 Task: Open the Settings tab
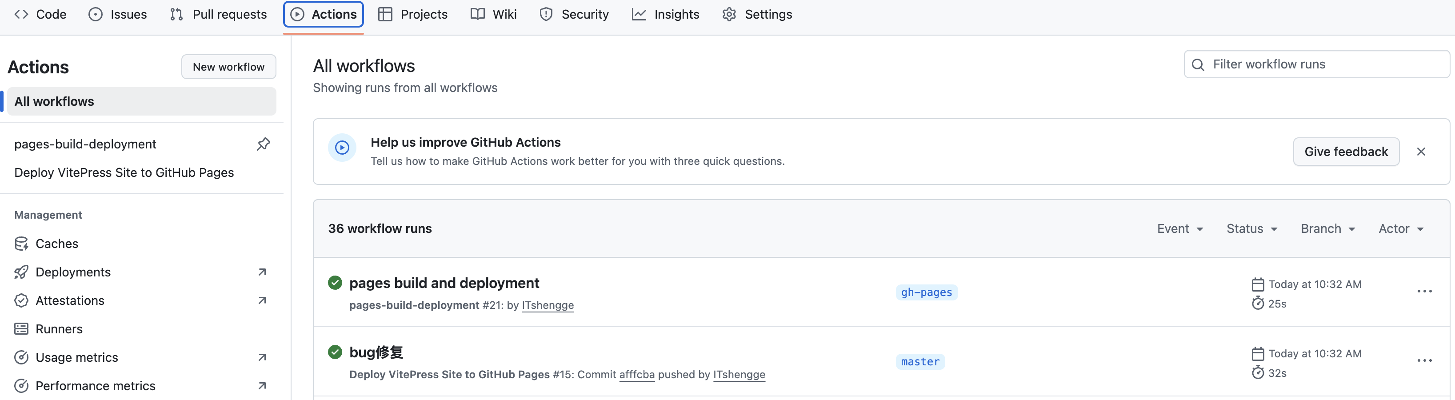click(x=757, y=14)
